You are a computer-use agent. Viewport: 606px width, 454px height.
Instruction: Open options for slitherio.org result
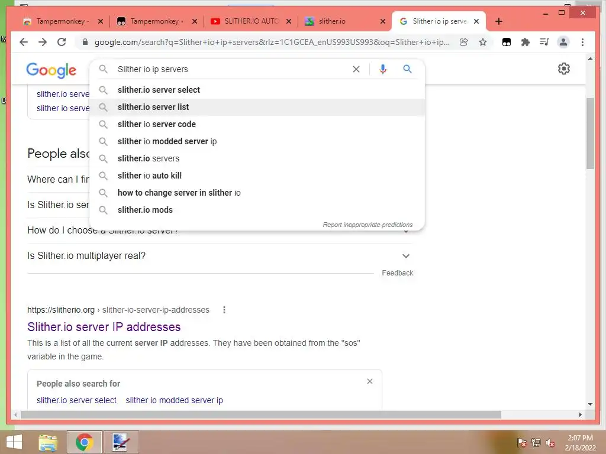(x=224, y=310)
